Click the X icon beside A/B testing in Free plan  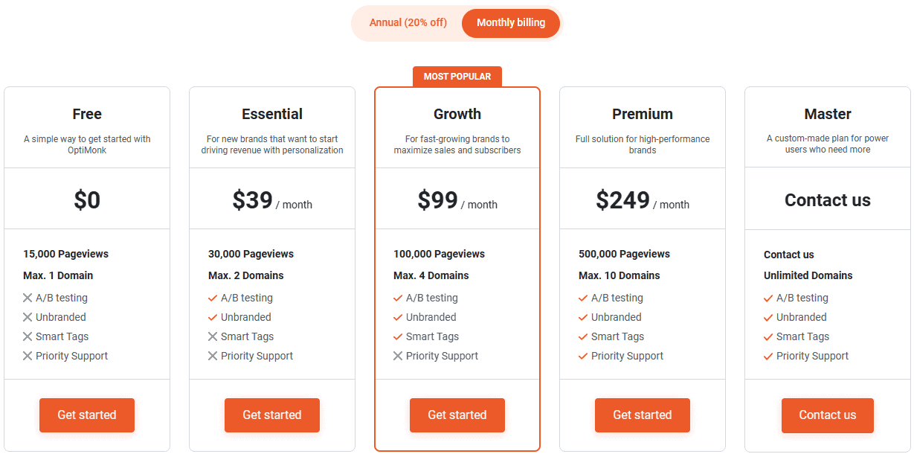point(27,297)
